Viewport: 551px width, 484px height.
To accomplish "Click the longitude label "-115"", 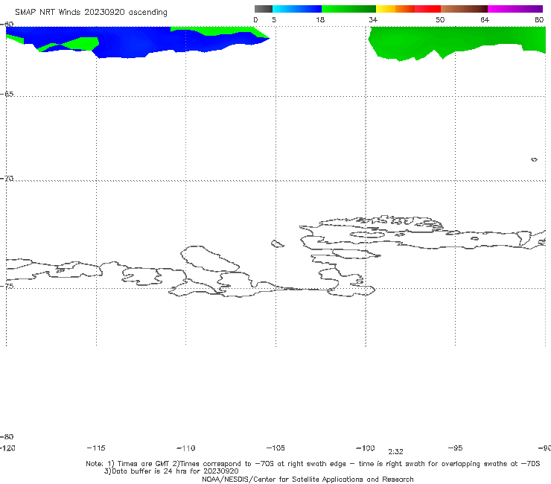I will (x=96, y=448).
